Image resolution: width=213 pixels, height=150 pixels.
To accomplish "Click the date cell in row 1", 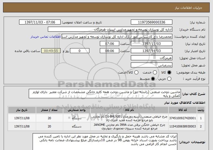I will (x=22, y=118).
